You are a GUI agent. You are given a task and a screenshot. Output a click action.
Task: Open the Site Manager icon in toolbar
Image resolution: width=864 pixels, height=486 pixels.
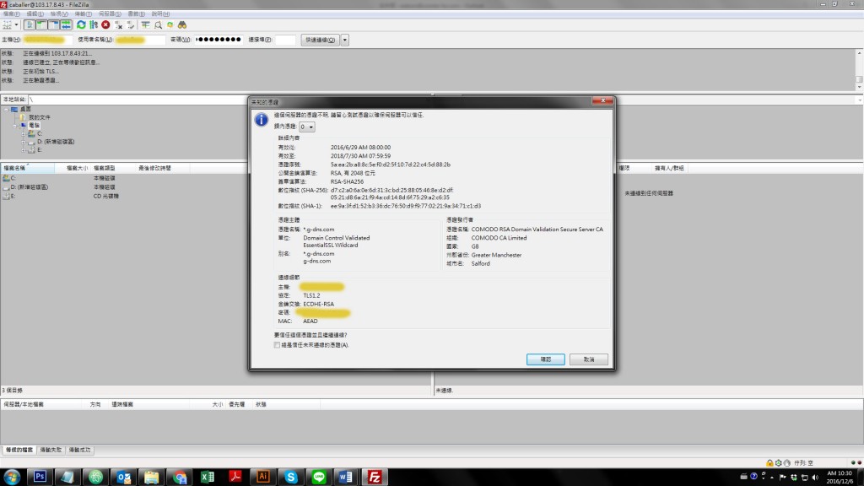[7, 24]
